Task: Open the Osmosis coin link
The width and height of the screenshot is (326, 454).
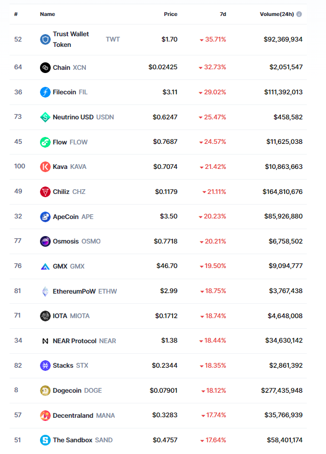Action: coord(66,241)
